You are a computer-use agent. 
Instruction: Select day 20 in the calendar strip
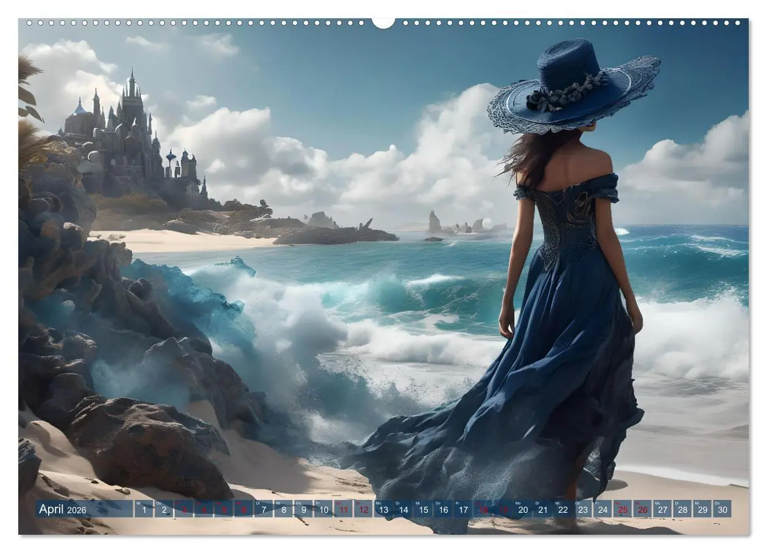point(523,509)
